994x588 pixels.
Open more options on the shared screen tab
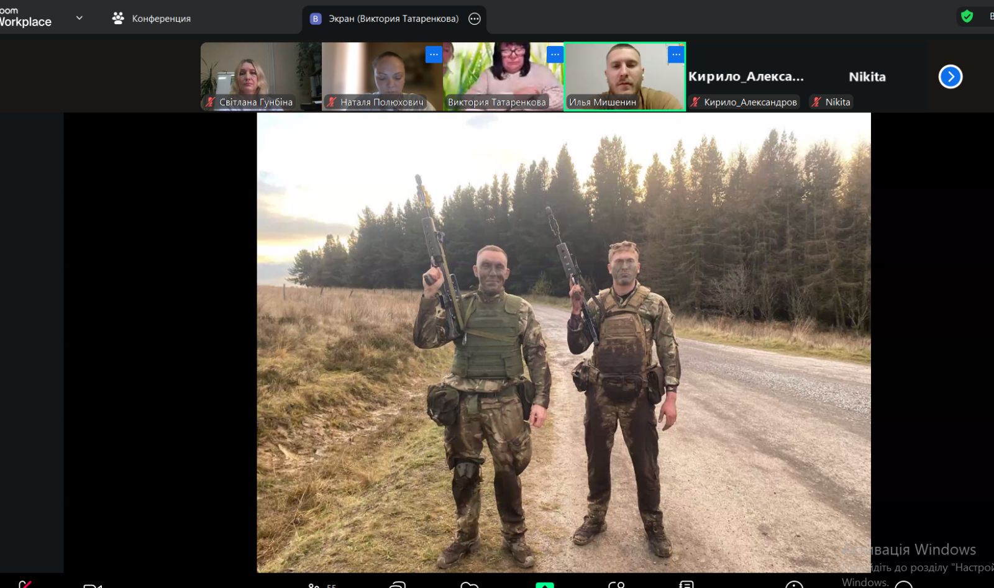point(475,19)
